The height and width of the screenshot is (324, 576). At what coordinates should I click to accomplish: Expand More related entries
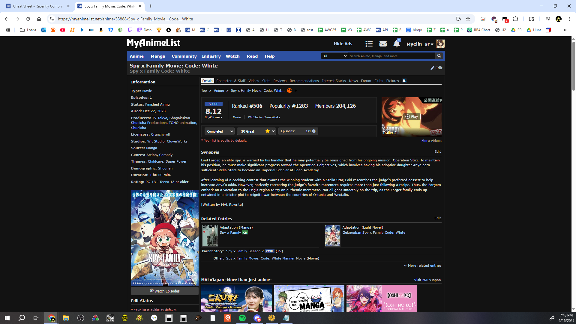[422, 265]
